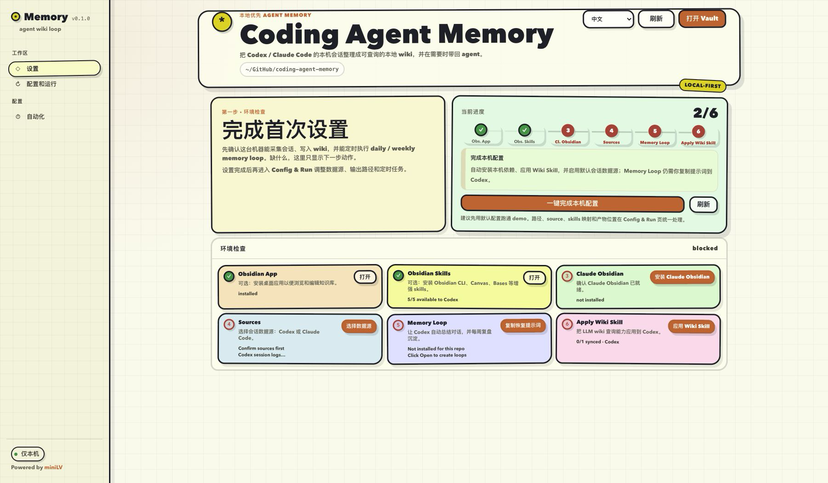
Task: Click the green check on Obsidian App card
Action: (x=229, y=276)
